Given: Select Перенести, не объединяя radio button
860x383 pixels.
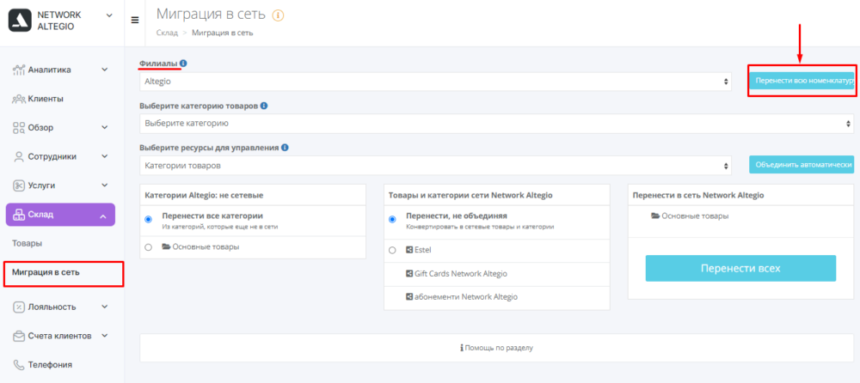Looking at the screenshot, I should click(391, 219).
